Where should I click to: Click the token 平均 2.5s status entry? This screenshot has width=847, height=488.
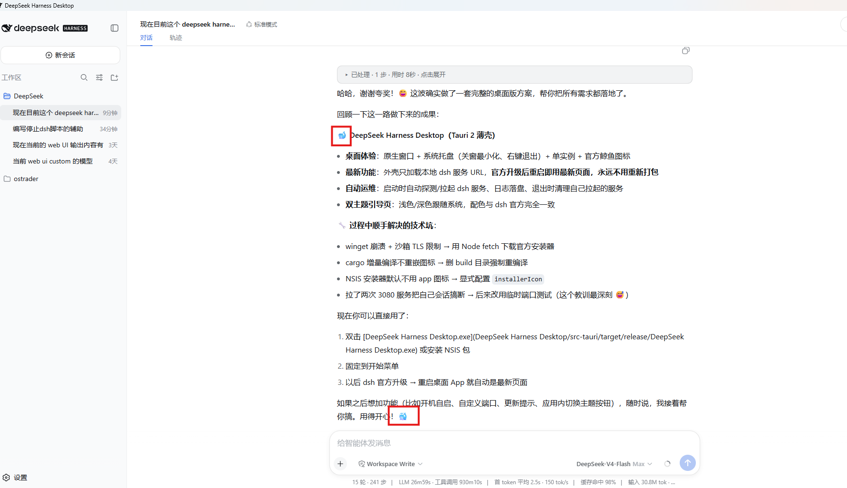pos(531,482)
